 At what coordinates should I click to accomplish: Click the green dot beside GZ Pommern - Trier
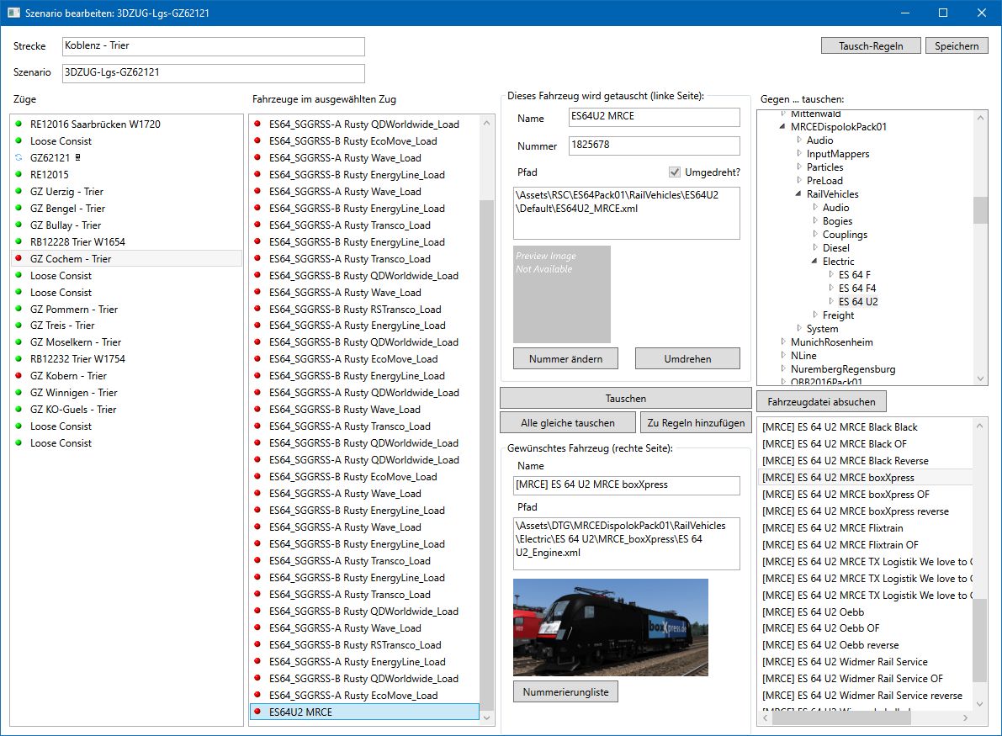pos(19,310)
